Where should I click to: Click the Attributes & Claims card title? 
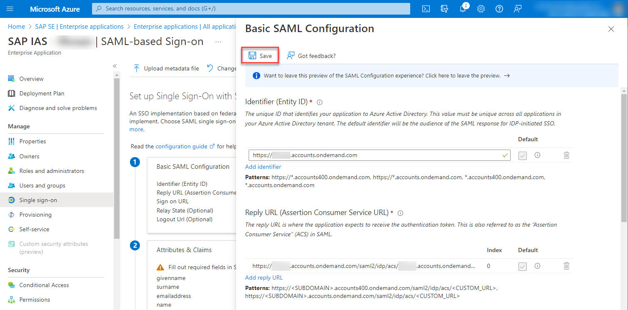[x=184, y=250]
